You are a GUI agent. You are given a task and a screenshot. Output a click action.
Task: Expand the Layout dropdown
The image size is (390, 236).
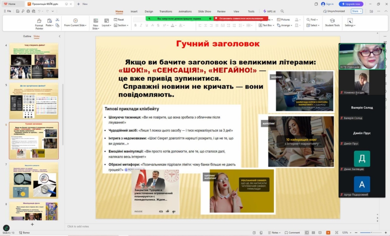pyautogui.click(x=106, y=25)
